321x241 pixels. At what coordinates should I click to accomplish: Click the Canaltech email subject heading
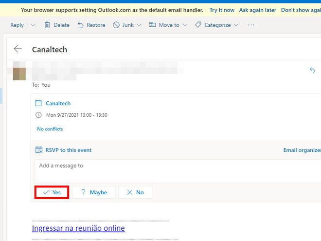50,50
